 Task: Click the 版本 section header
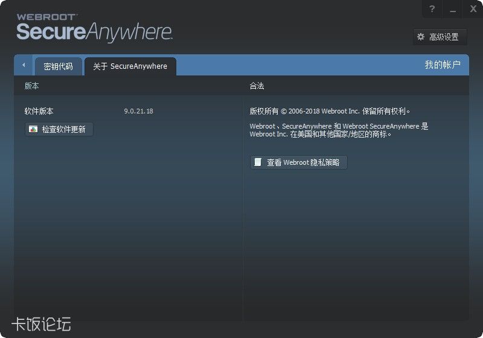32,86
